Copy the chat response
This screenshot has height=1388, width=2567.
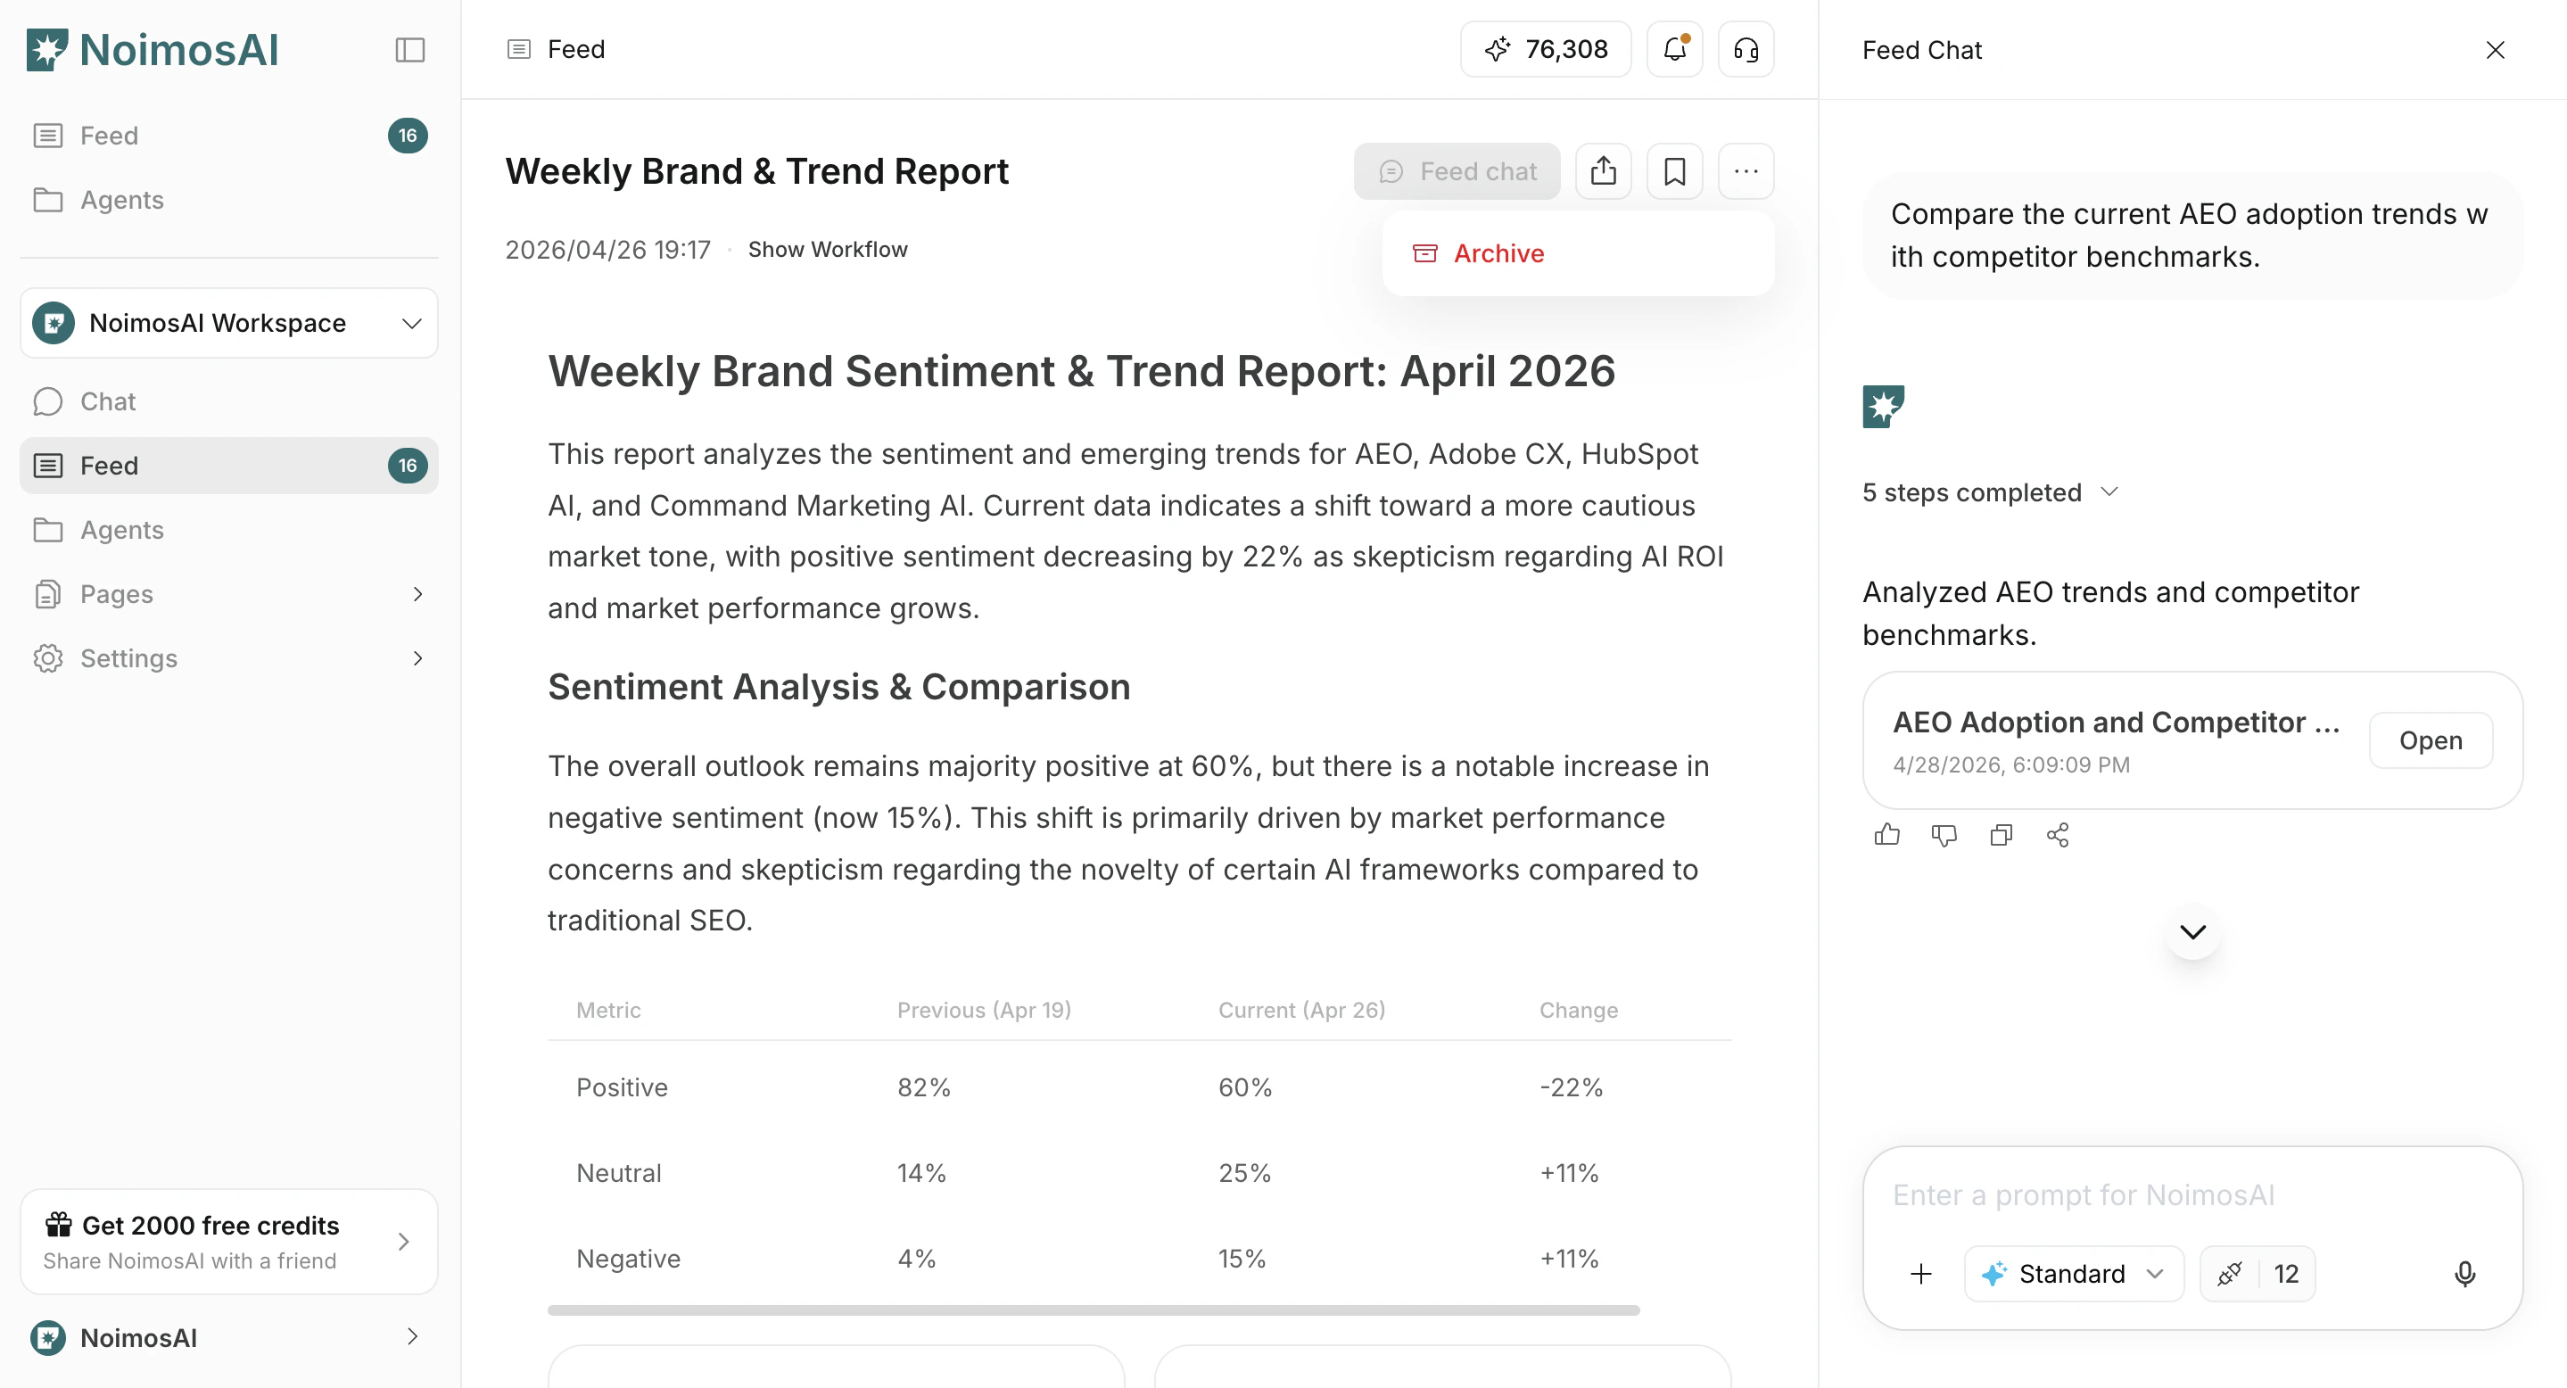pyautogui.click(x=2001, y=835)
